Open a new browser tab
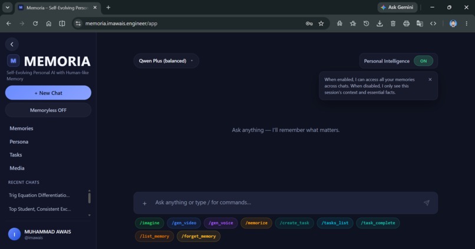The width and height of the screenshot is (475, 249). click(108, 8)
